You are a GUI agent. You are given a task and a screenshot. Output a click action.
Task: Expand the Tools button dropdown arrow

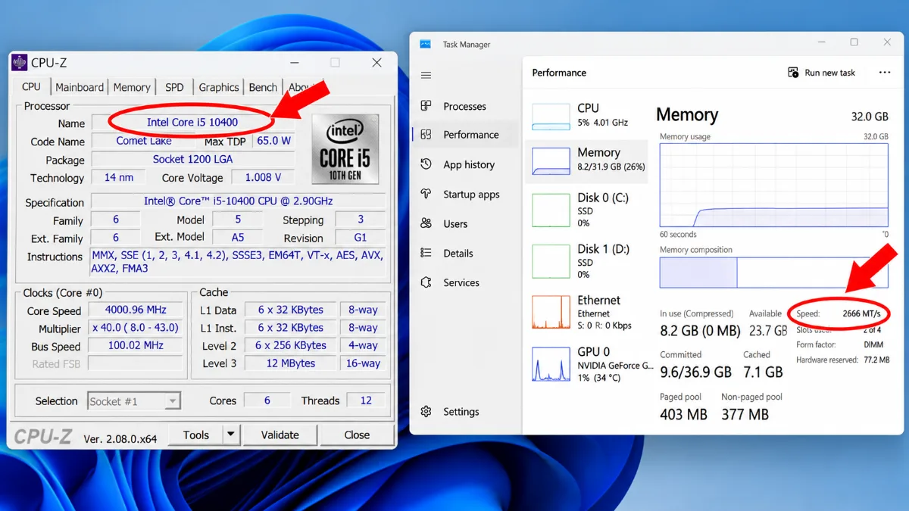pos(231,435)
